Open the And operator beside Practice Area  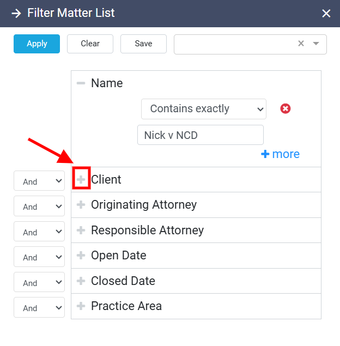(x=39, y=307)
